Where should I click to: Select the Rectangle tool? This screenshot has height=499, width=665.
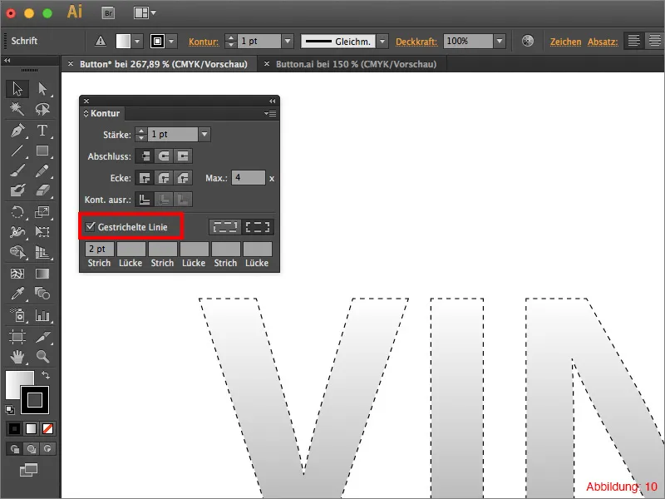click(x=42, y=151)
